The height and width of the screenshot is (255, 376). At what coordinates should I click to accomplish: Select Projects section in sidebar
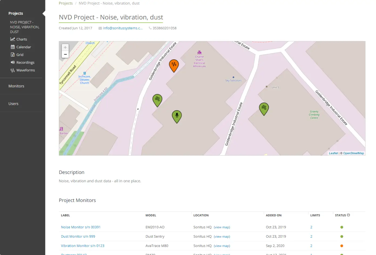(x=16, y=13)
